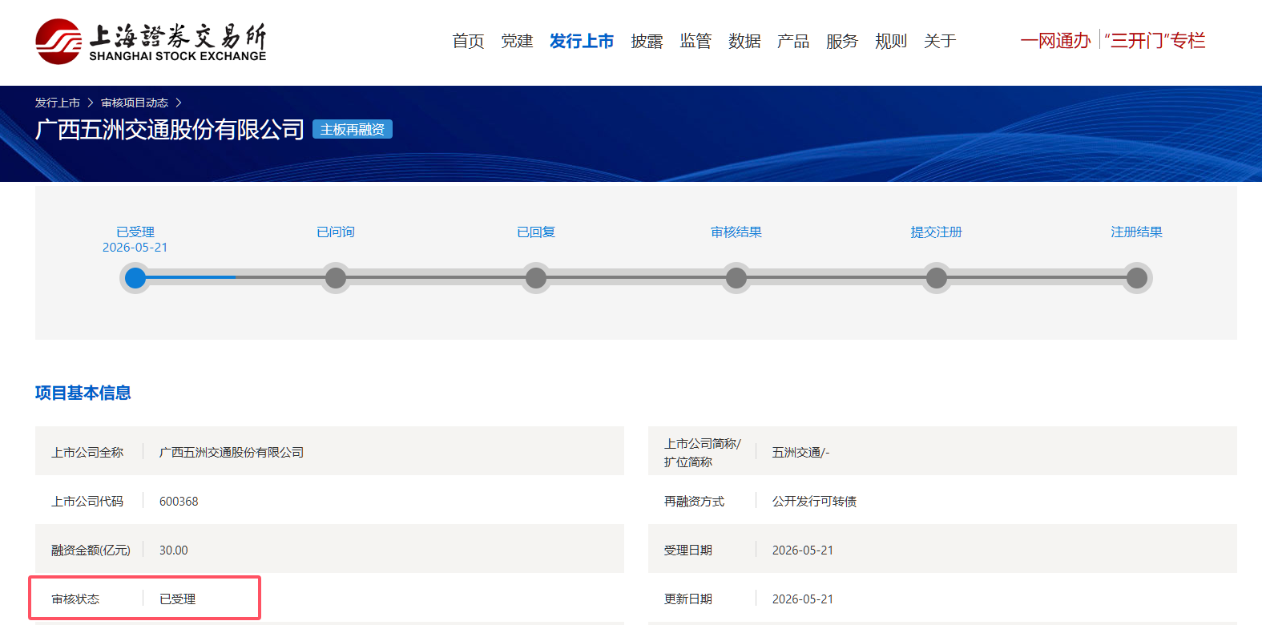Image resolution: width=1262 pixels, height=625 pixels.
Task: Open the "三开门"专栏 link
Action: [1155, 41]
